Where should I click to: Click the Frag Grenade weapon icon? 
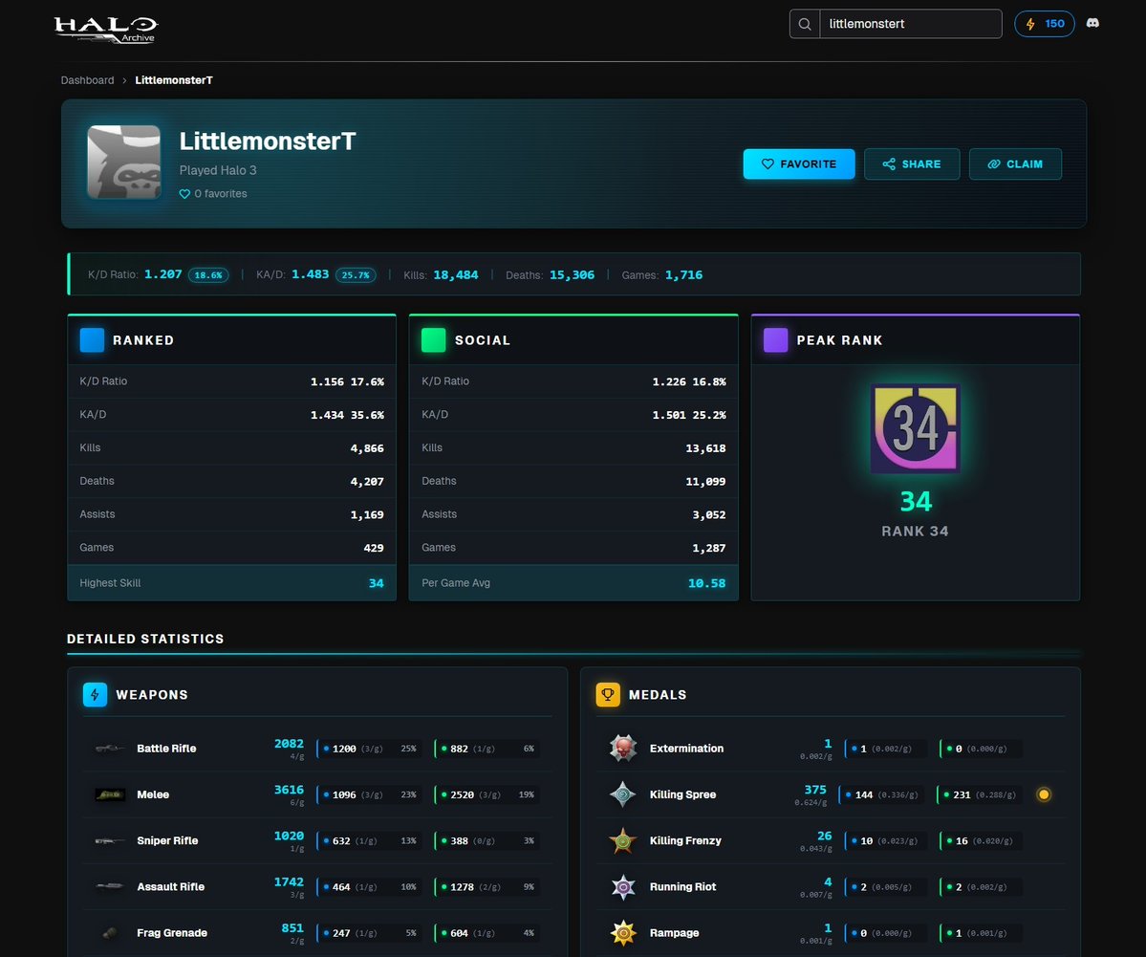coord(110,933)
